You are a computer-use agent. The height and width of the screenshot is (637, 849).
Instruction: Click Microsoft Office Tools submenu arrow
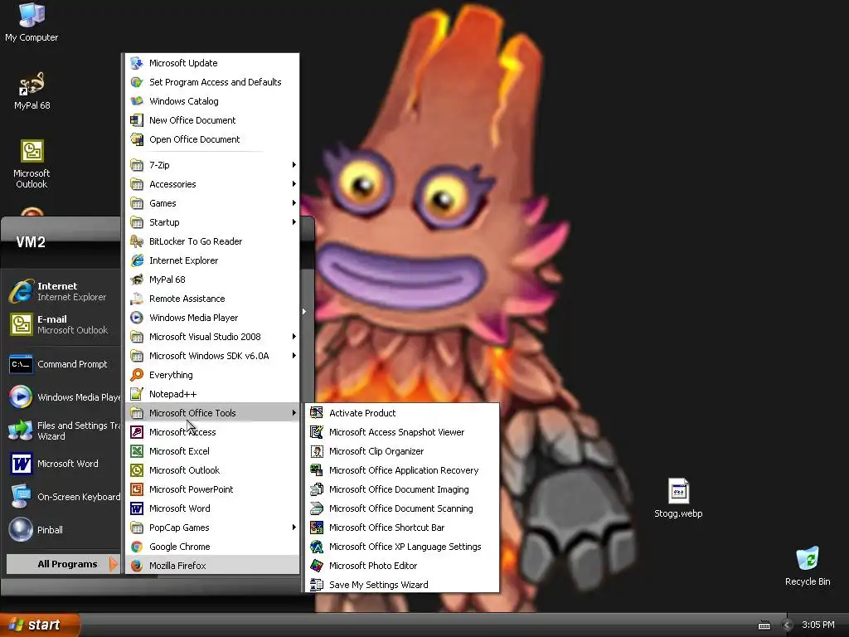point(294,413)
